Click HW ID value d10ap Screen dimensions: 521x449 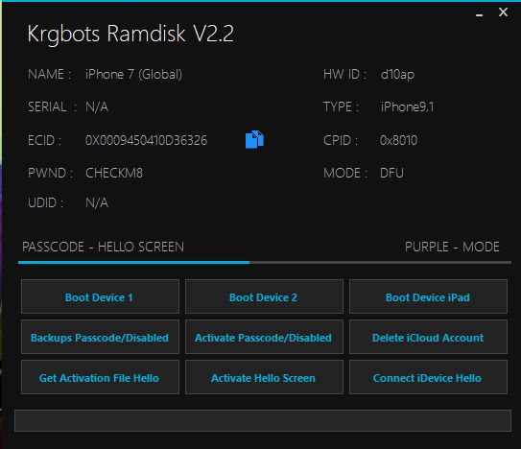(x=397, y=75)
